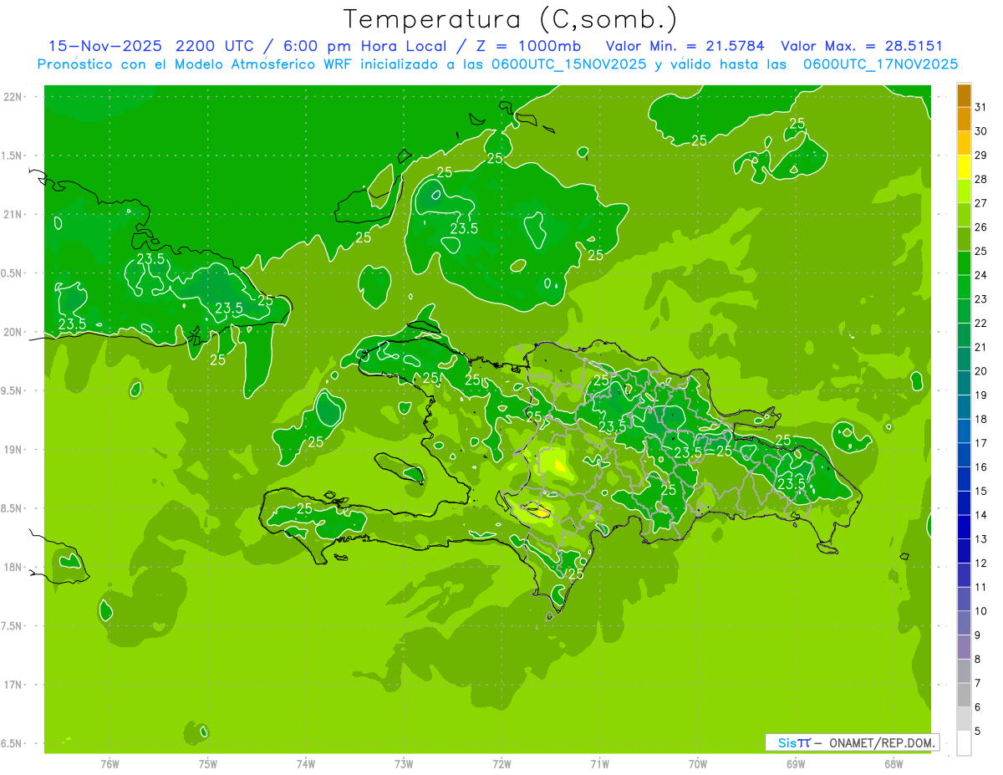Click the legend color between 20 and 21

coord(964,359)
